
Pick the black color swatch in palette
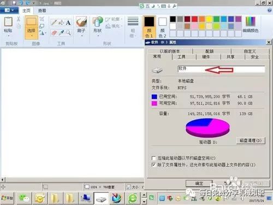[173, 19]
